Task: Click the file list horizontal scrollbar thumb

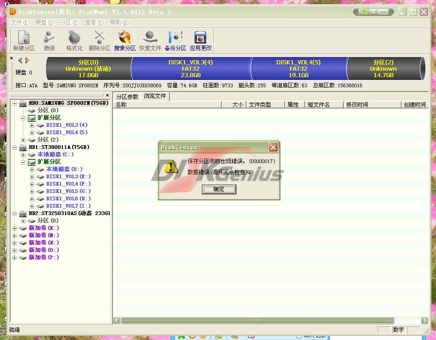Action: [x=257, y=321]
